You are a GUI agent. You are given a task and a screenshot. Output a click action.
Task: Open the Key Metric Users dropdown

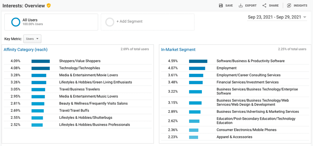[32, 39]
